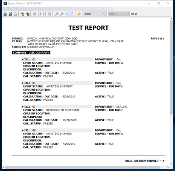Open the 100% zoom level dropdown
Viewport: 175px width, 171px height.
pos(95,14)
